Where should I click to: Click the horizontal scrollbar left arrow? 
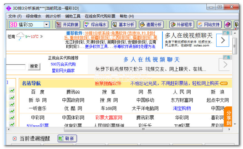point(9,129)
